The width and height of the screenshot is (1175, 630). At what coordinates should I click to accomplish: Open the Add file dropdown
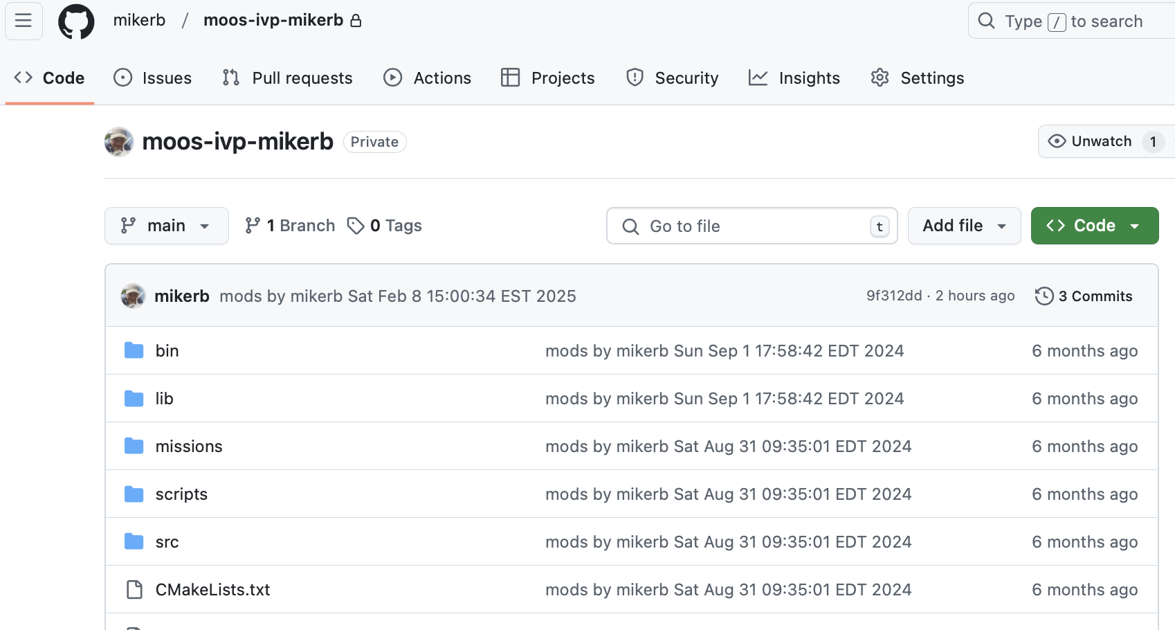click(x=963, y=226)
